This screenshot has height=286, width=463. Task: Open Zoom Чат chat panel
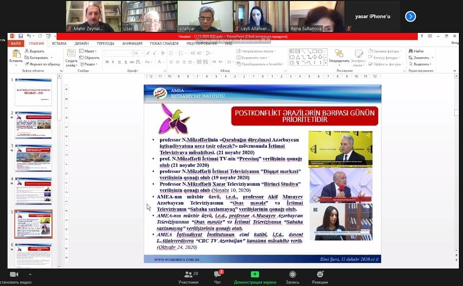pos(218,277)
